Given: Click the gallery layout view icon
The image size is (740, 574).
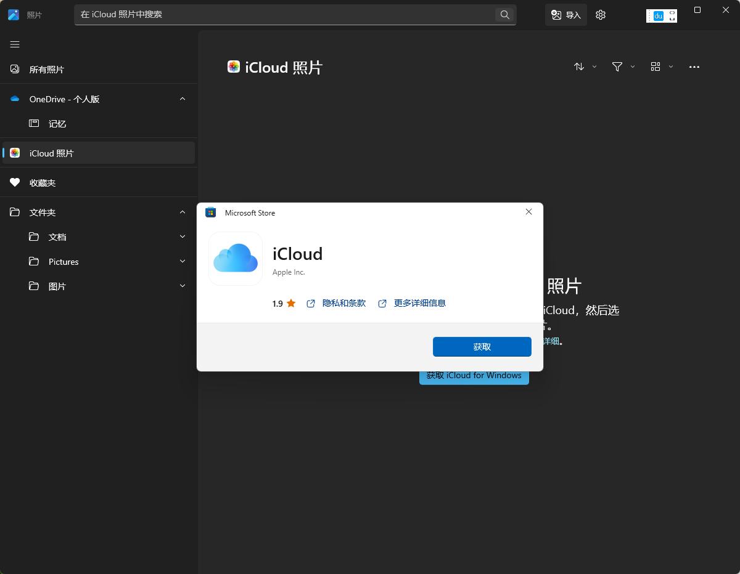Looking at the screenshot, I should (656, 67).
